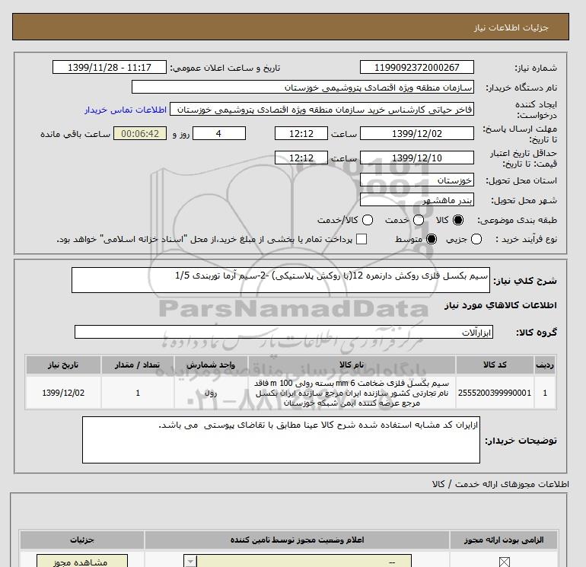This screenshot has height=567, width=586.
Task: Click the goods group field ابزارآلات
Action: [x=284, y=332]
